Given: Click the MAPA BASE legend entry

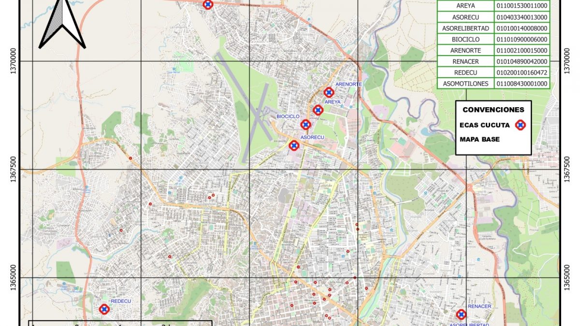Looking at the screenshot, I should click(480, 140).
